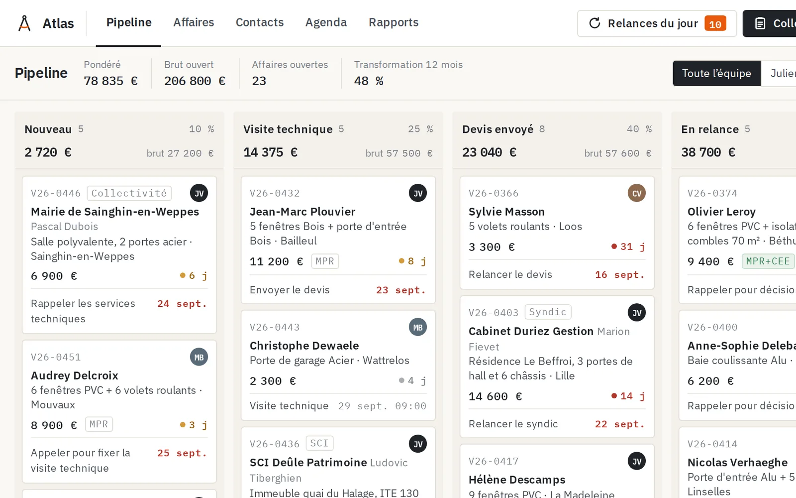Screen dimensions: 796x498
Task: Click the Syndic tag on V26-0403
Action: pos(548,312)
